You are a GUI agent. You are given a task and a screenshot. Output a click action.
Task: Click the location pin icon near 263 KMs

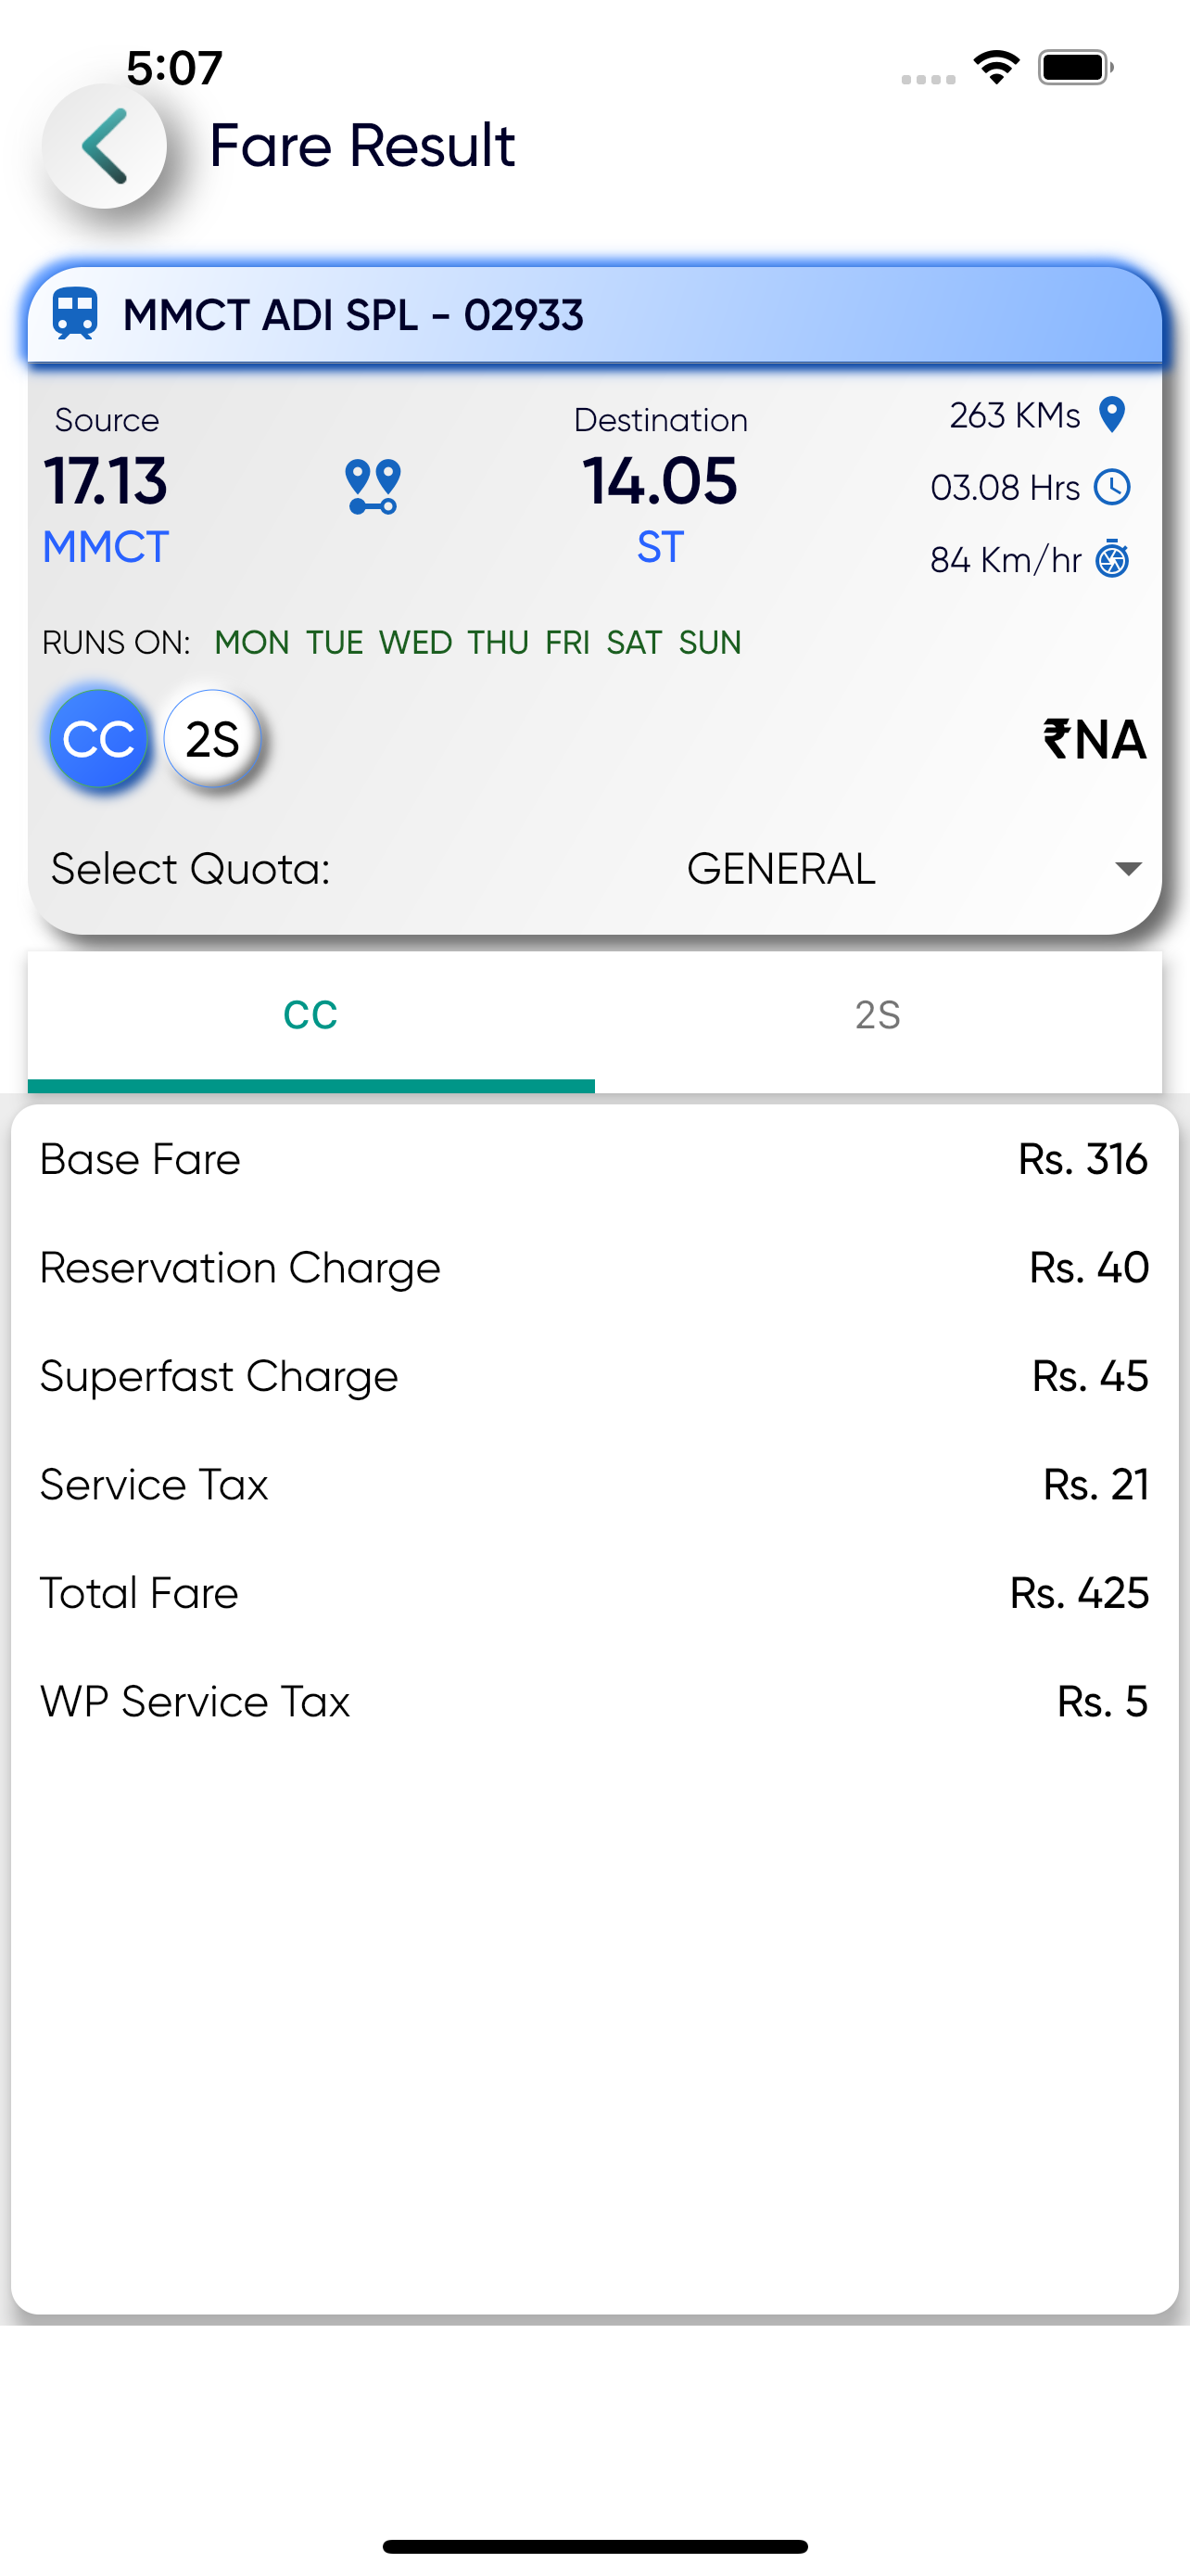(1111, 414)
